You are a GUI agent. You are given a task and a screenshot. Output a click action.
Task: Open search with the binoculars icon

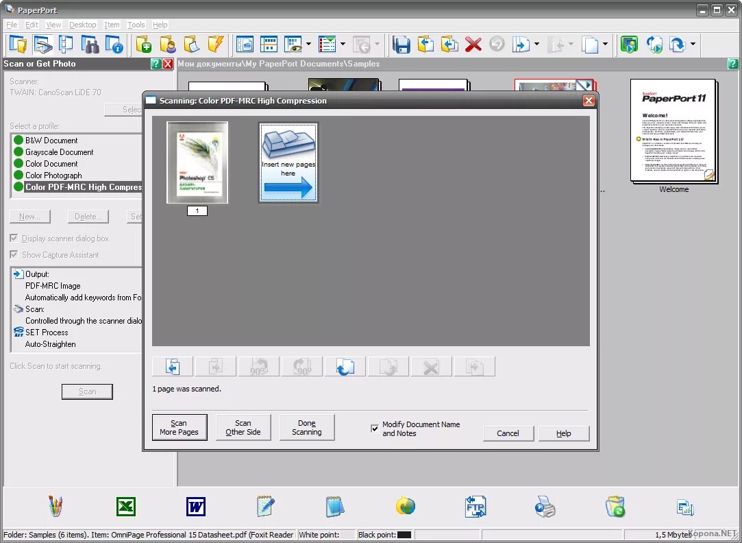pyautogui.click(x=90, y=45)
